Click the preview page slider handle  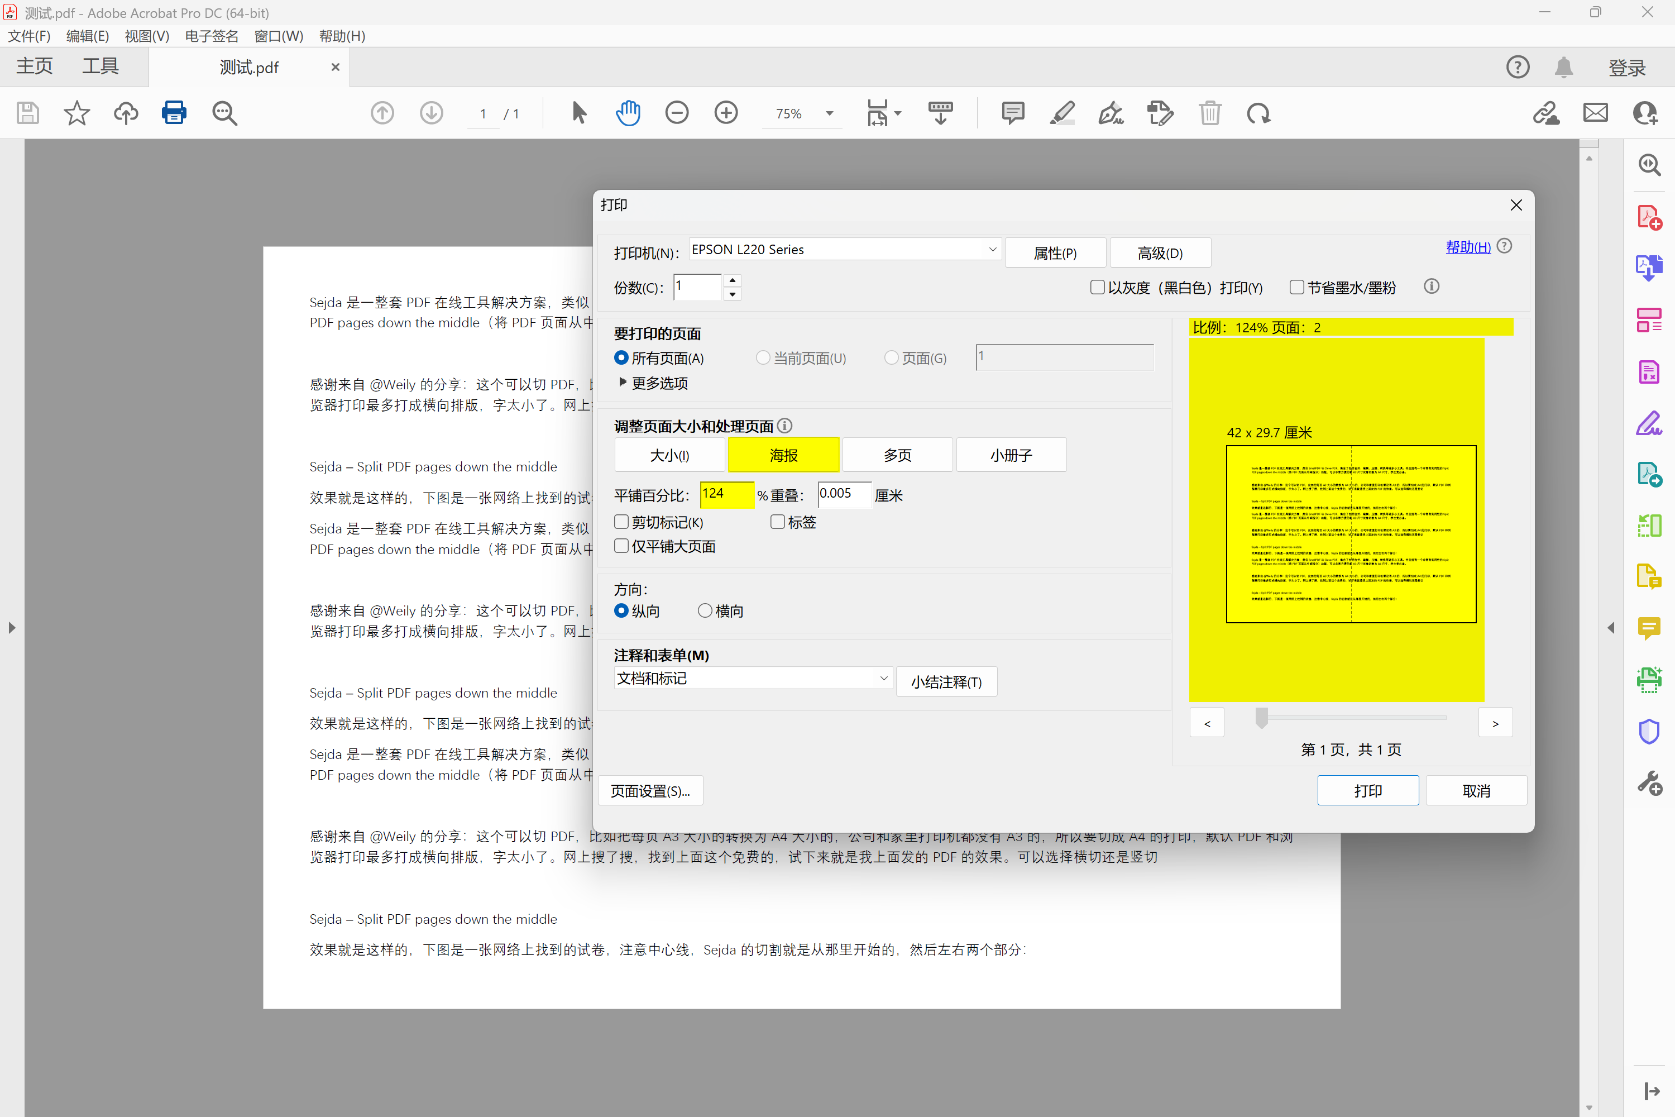click(x=1261, y=718)
